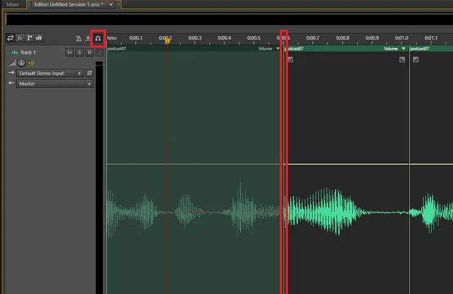453x294 pixels.
Task: Click the metronome toggle icon
Action: point(78,38)
